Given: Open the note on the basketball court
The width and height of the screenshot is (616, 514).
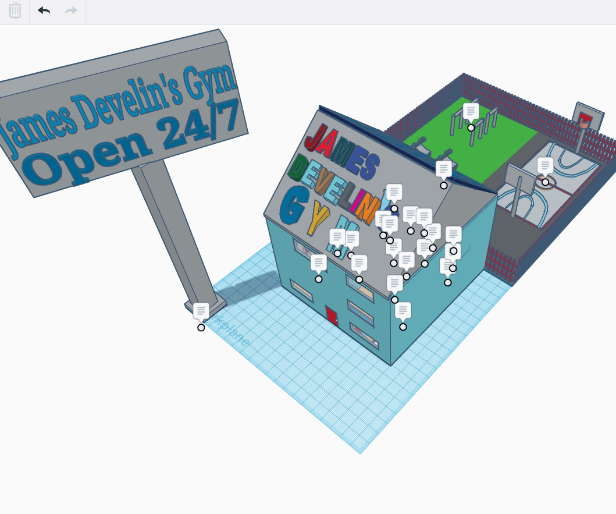Looking at the screenshot, I should pos(545,165).
